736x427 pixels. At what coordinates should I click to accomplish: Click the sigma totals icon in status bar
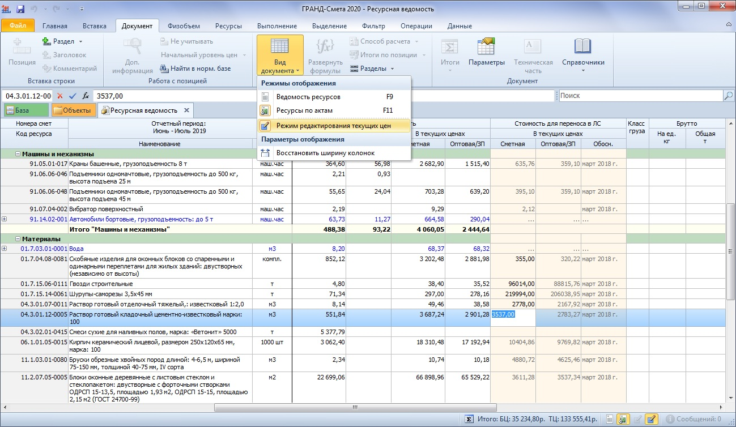point(469,420)
